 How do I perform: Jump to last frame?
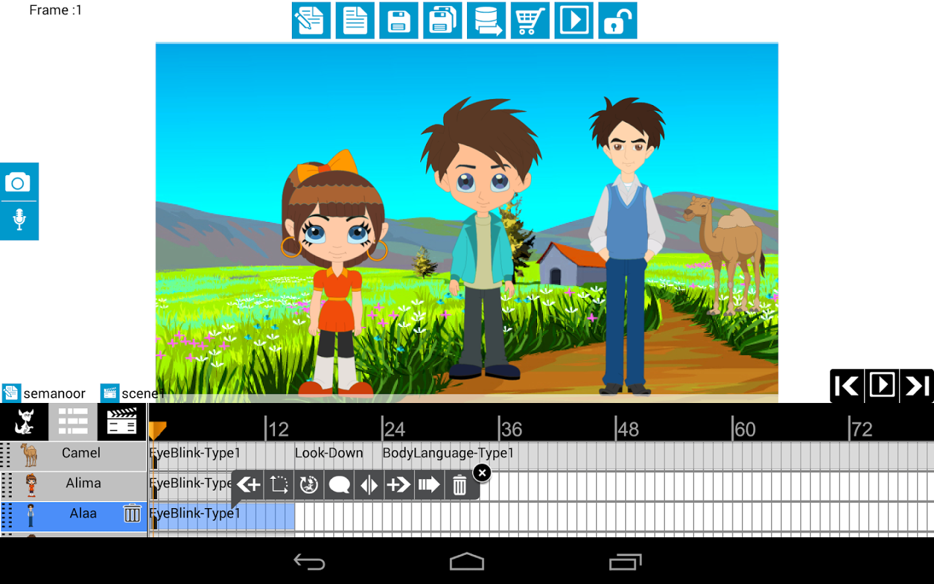(x=916, y=386)
